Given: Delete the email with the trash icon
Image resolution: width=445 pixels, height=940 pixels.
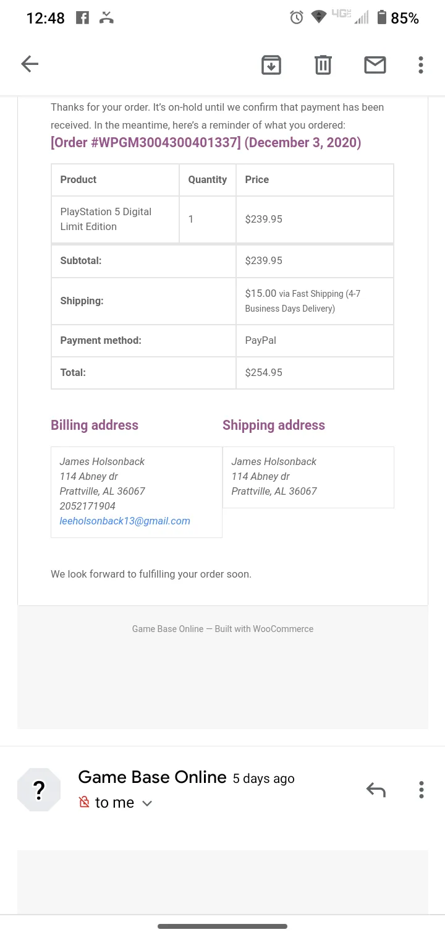Looking at the screenshot, I should [x=323, y=64].
